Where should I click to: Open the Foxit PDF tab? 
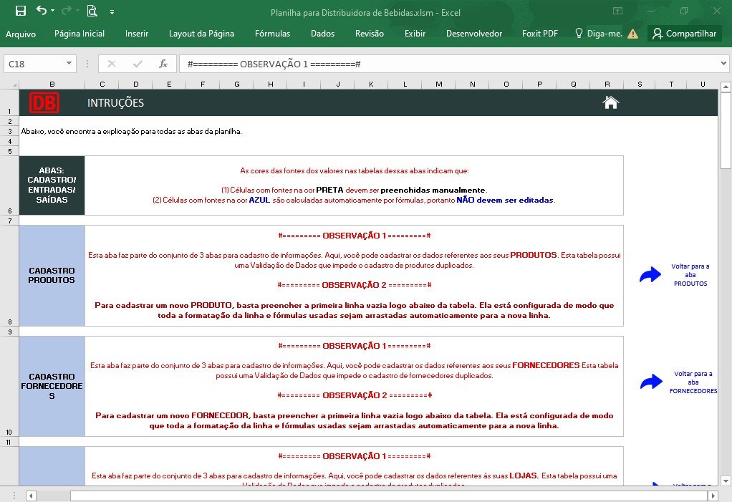coord(540,34)
